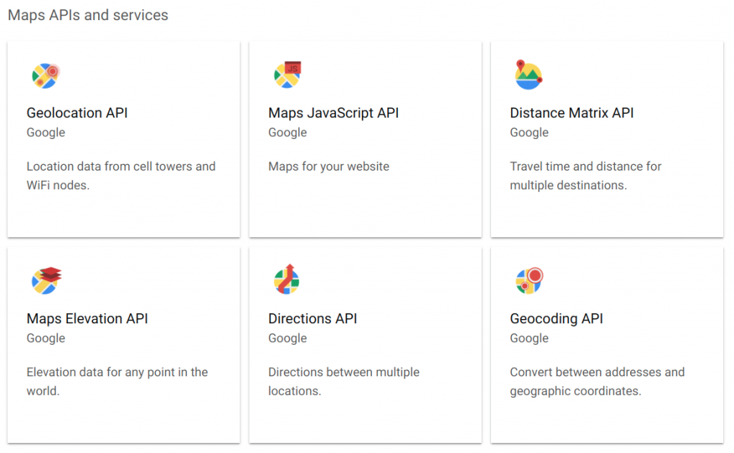
Task: Click the Distance Matrix API icon
Action: (528, 75)
